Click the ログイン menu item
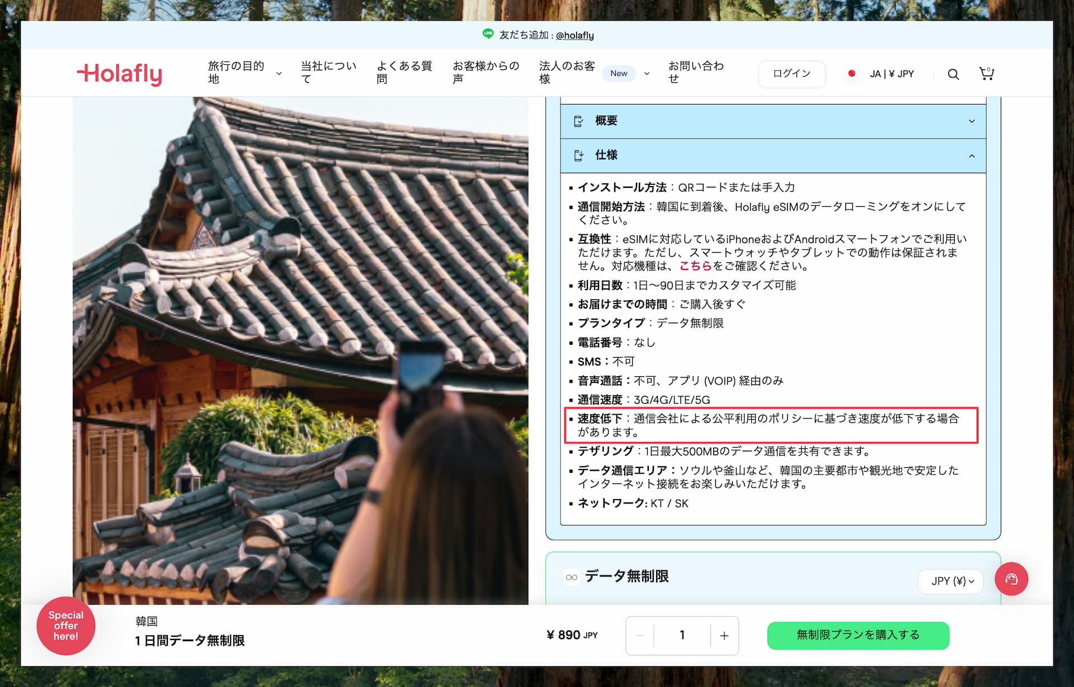Image resolution: width=1074 pixels, height=687 pixels. coord(790,73)
